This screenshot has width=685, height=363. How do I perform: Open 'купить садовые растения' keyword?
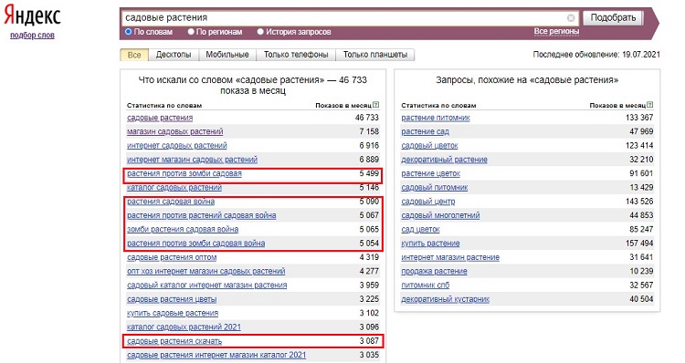coord(173,313)
